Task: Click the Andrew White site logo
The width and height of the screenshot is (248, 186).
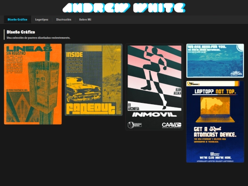Action: click(124, 8)
